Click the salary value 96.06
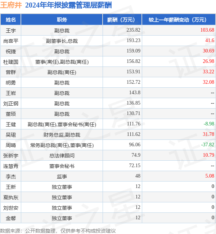Image resolution: width=216 pixels, height=234 pixels. point(135,144)
